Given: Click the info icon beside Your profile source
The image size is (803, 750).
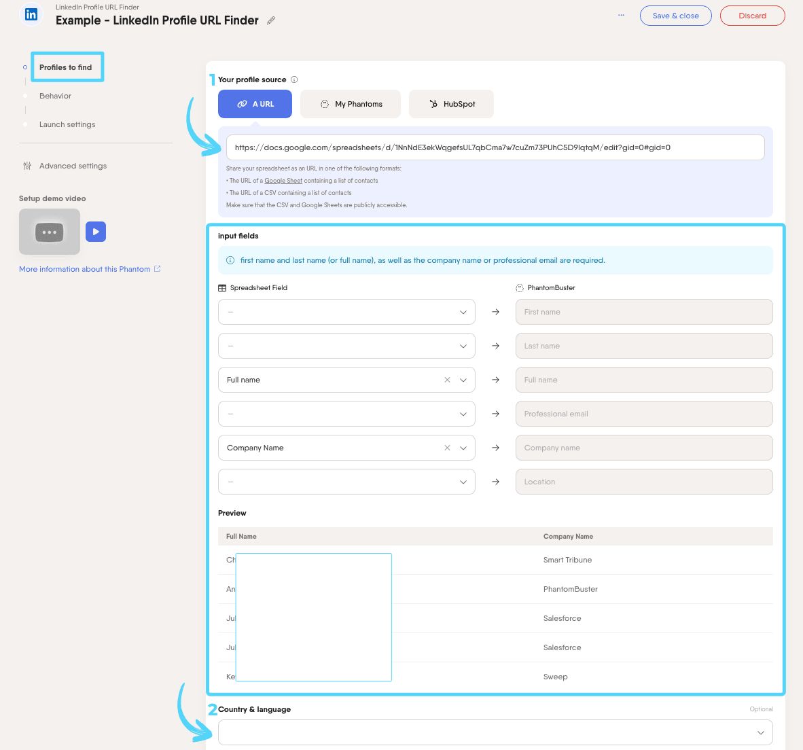Looking at the screenshot, I should 294,79.
